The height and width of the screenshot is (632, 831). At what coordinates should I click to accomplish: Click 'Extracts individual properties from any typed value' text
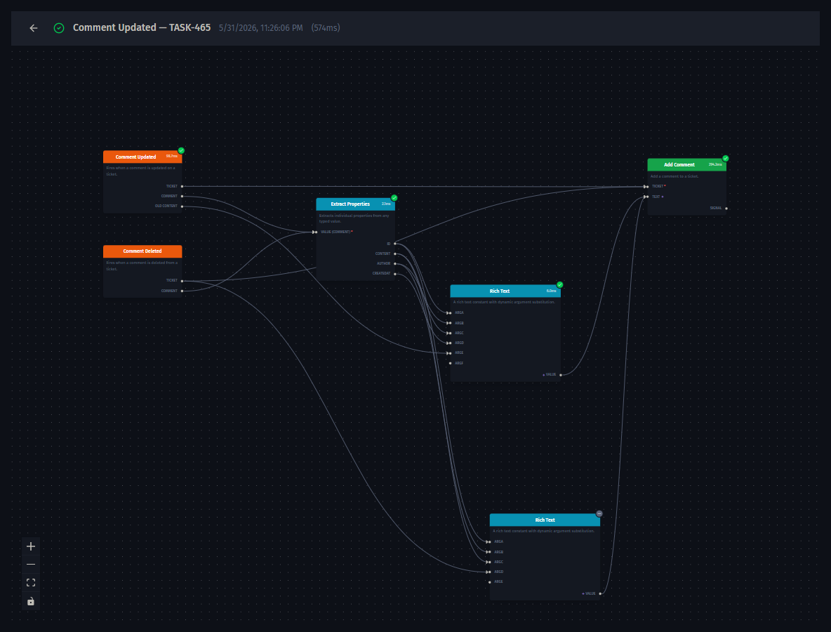pos(354,218)
